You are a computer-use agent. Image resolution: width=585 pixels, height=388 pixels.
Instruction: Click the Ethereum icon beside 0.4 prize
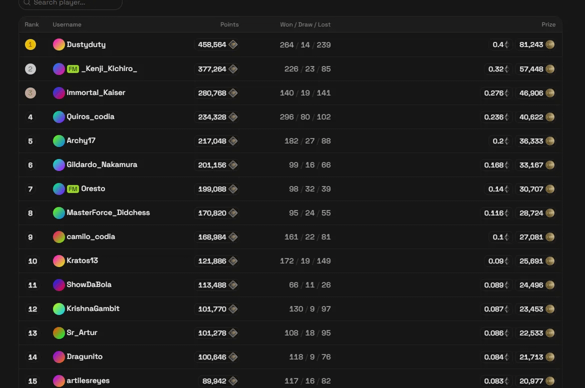click(506, 44)
